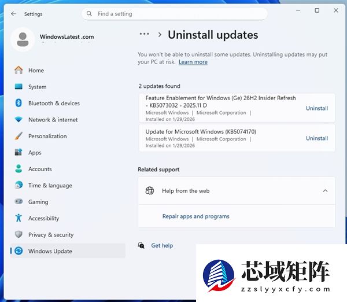Minimize the Settings window
The height and width of the screenshot is (302, 347).
click(x=298, y=10)
